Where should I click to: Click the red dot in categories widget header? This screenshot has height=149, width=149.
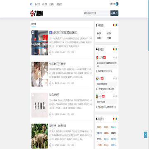click(x=113, y=25)
